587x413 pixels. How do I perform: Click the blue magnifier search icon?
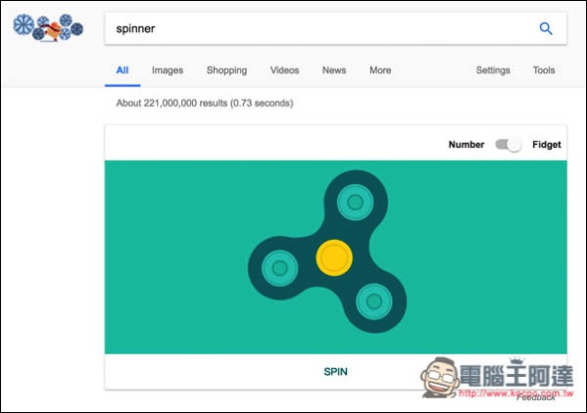tap(546, 28)
